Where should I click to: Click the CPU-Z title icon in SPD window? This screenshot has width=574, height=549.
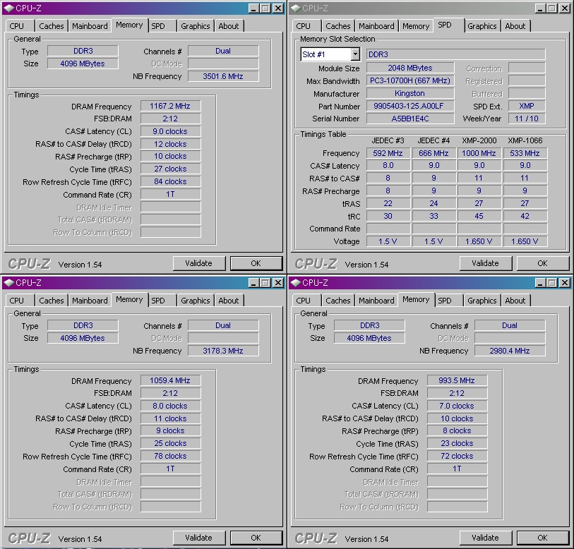[296, 8]
